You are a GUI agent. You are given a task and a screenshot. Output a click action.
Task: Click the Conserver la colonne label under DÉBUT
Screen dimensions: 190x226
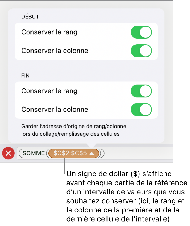pyautogui.click(x=55, y=51)
